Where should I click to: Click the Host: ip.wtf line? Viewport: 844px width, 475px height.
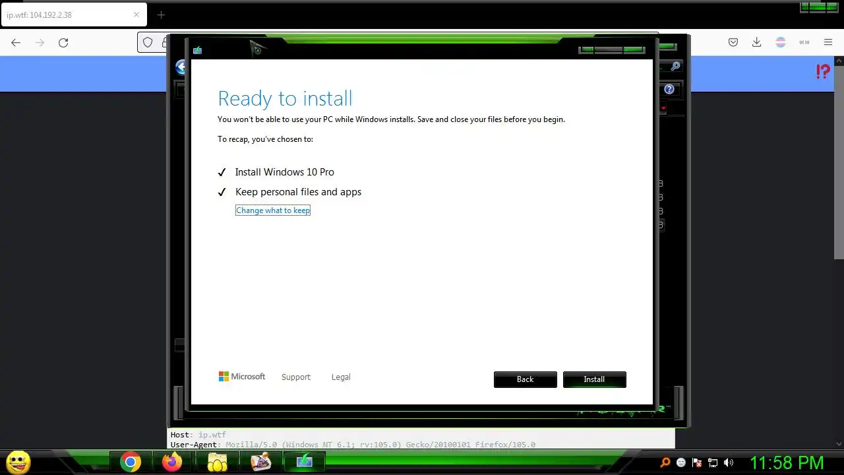click(198, 435)
